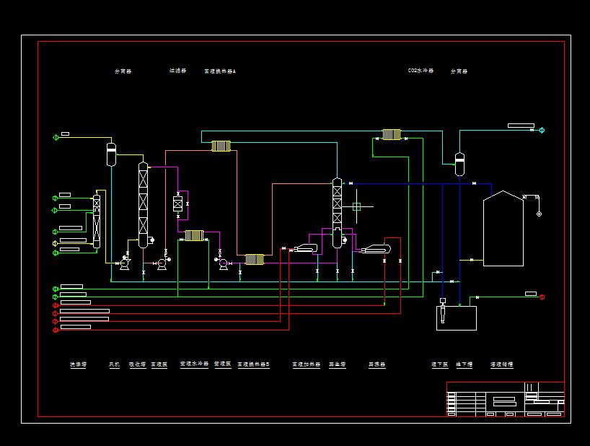Viewport: 590px width, 446px height.
Task: Click the 再生塔 label
Action: click(x=338, y=364)
